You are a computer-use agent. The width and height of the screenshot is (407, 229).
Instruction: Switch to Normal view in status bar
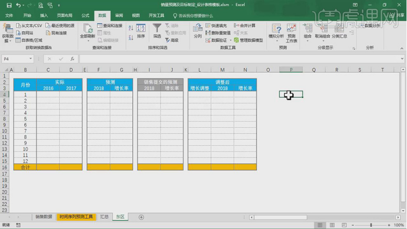point(320,225)
